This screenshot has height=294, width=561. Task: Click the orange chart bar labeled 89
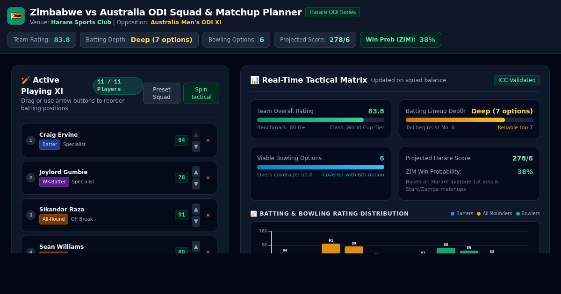[354, 250]
